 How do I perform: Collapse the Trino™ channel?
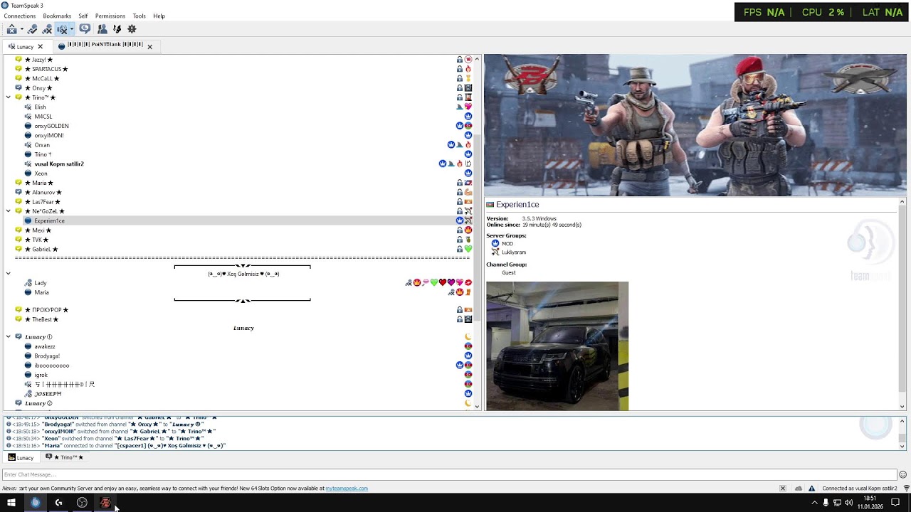pos(9,97)
